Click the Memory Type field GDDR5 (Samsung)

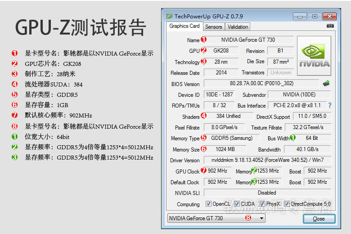pyautogui.click(x=232, y=138)
